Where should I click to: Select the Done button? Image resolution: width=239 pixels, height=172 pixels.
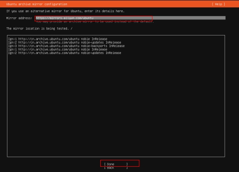116,164
